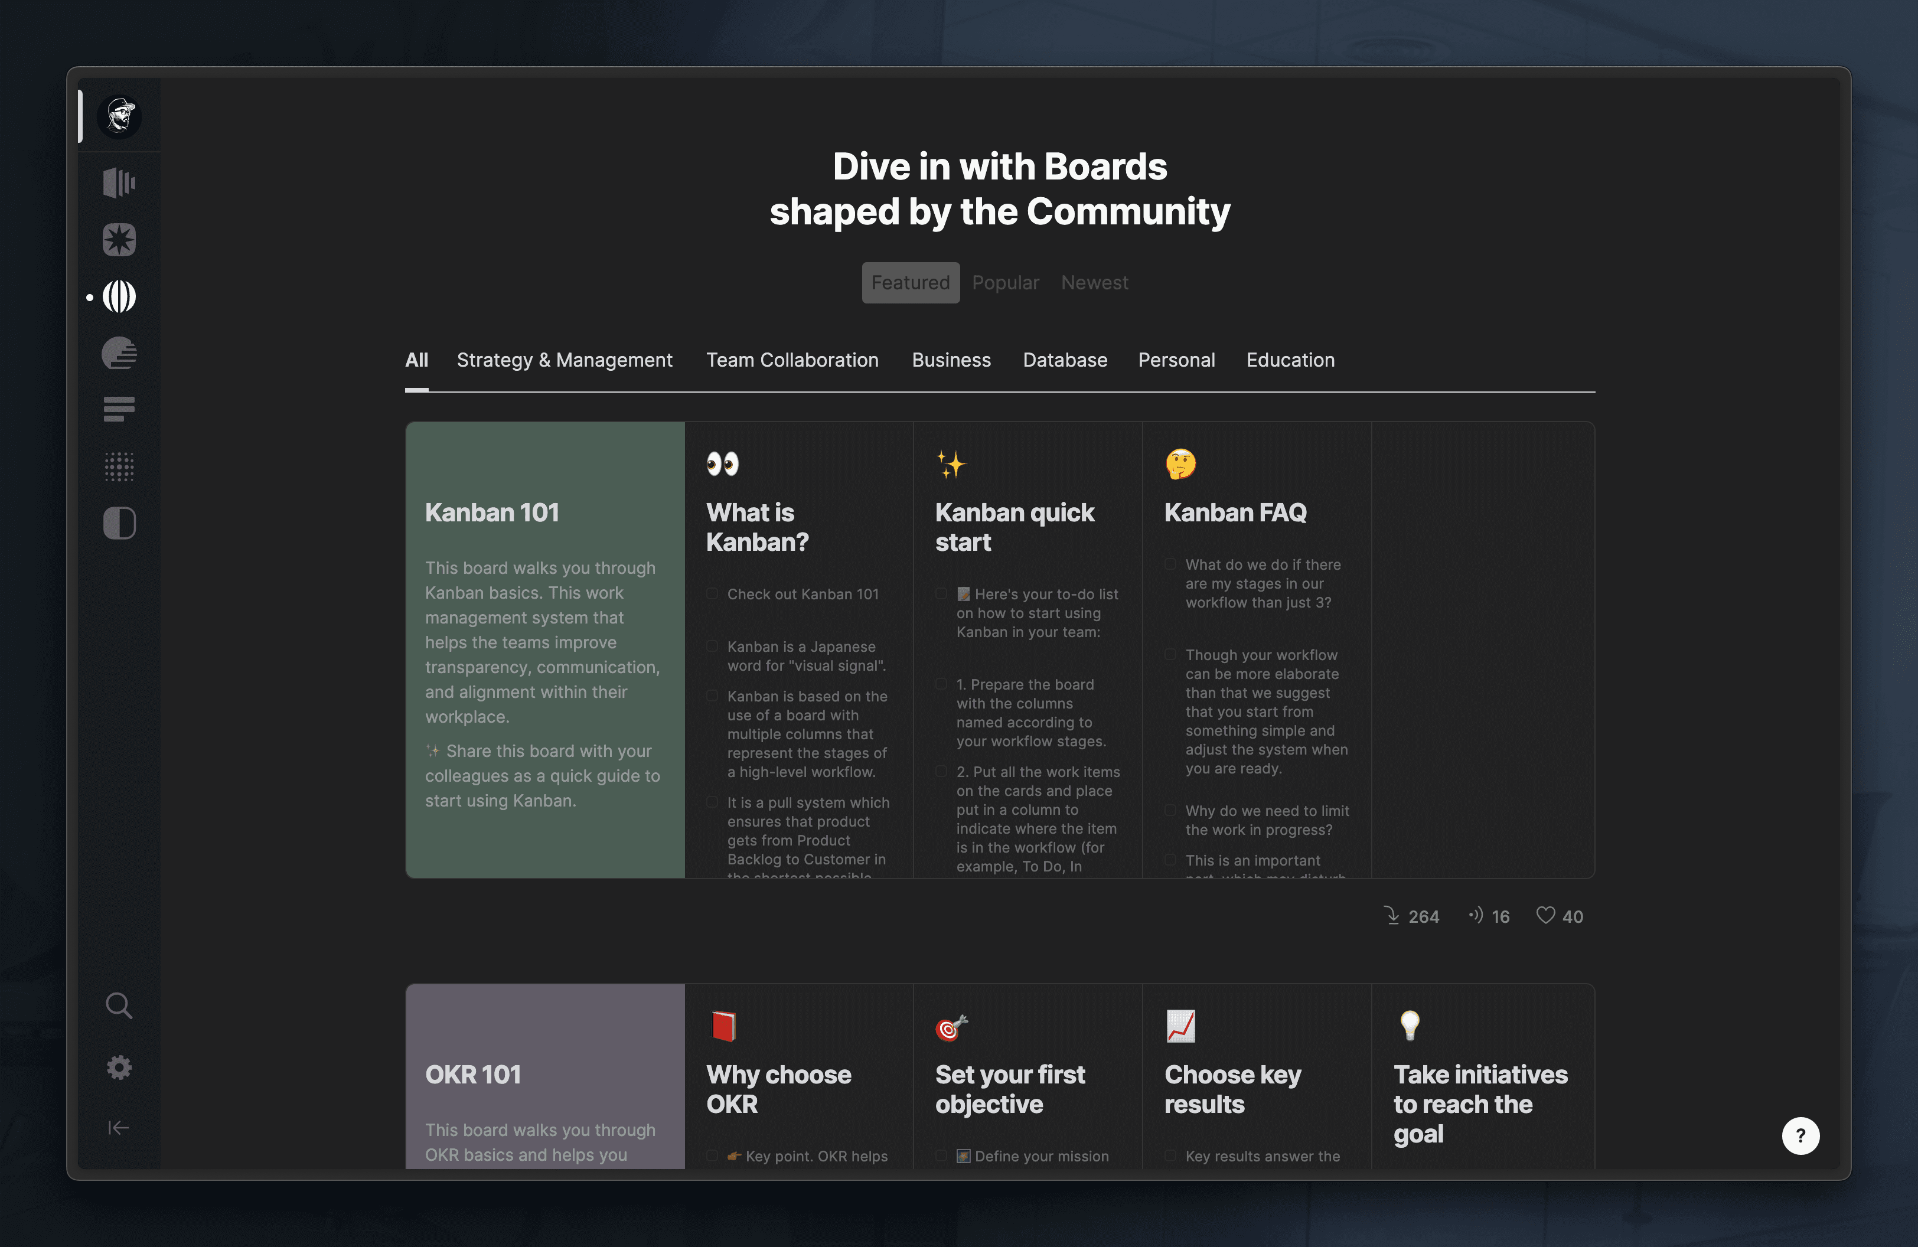Check the 'Check out Kanban 101' checkbox

click(712, 595)
